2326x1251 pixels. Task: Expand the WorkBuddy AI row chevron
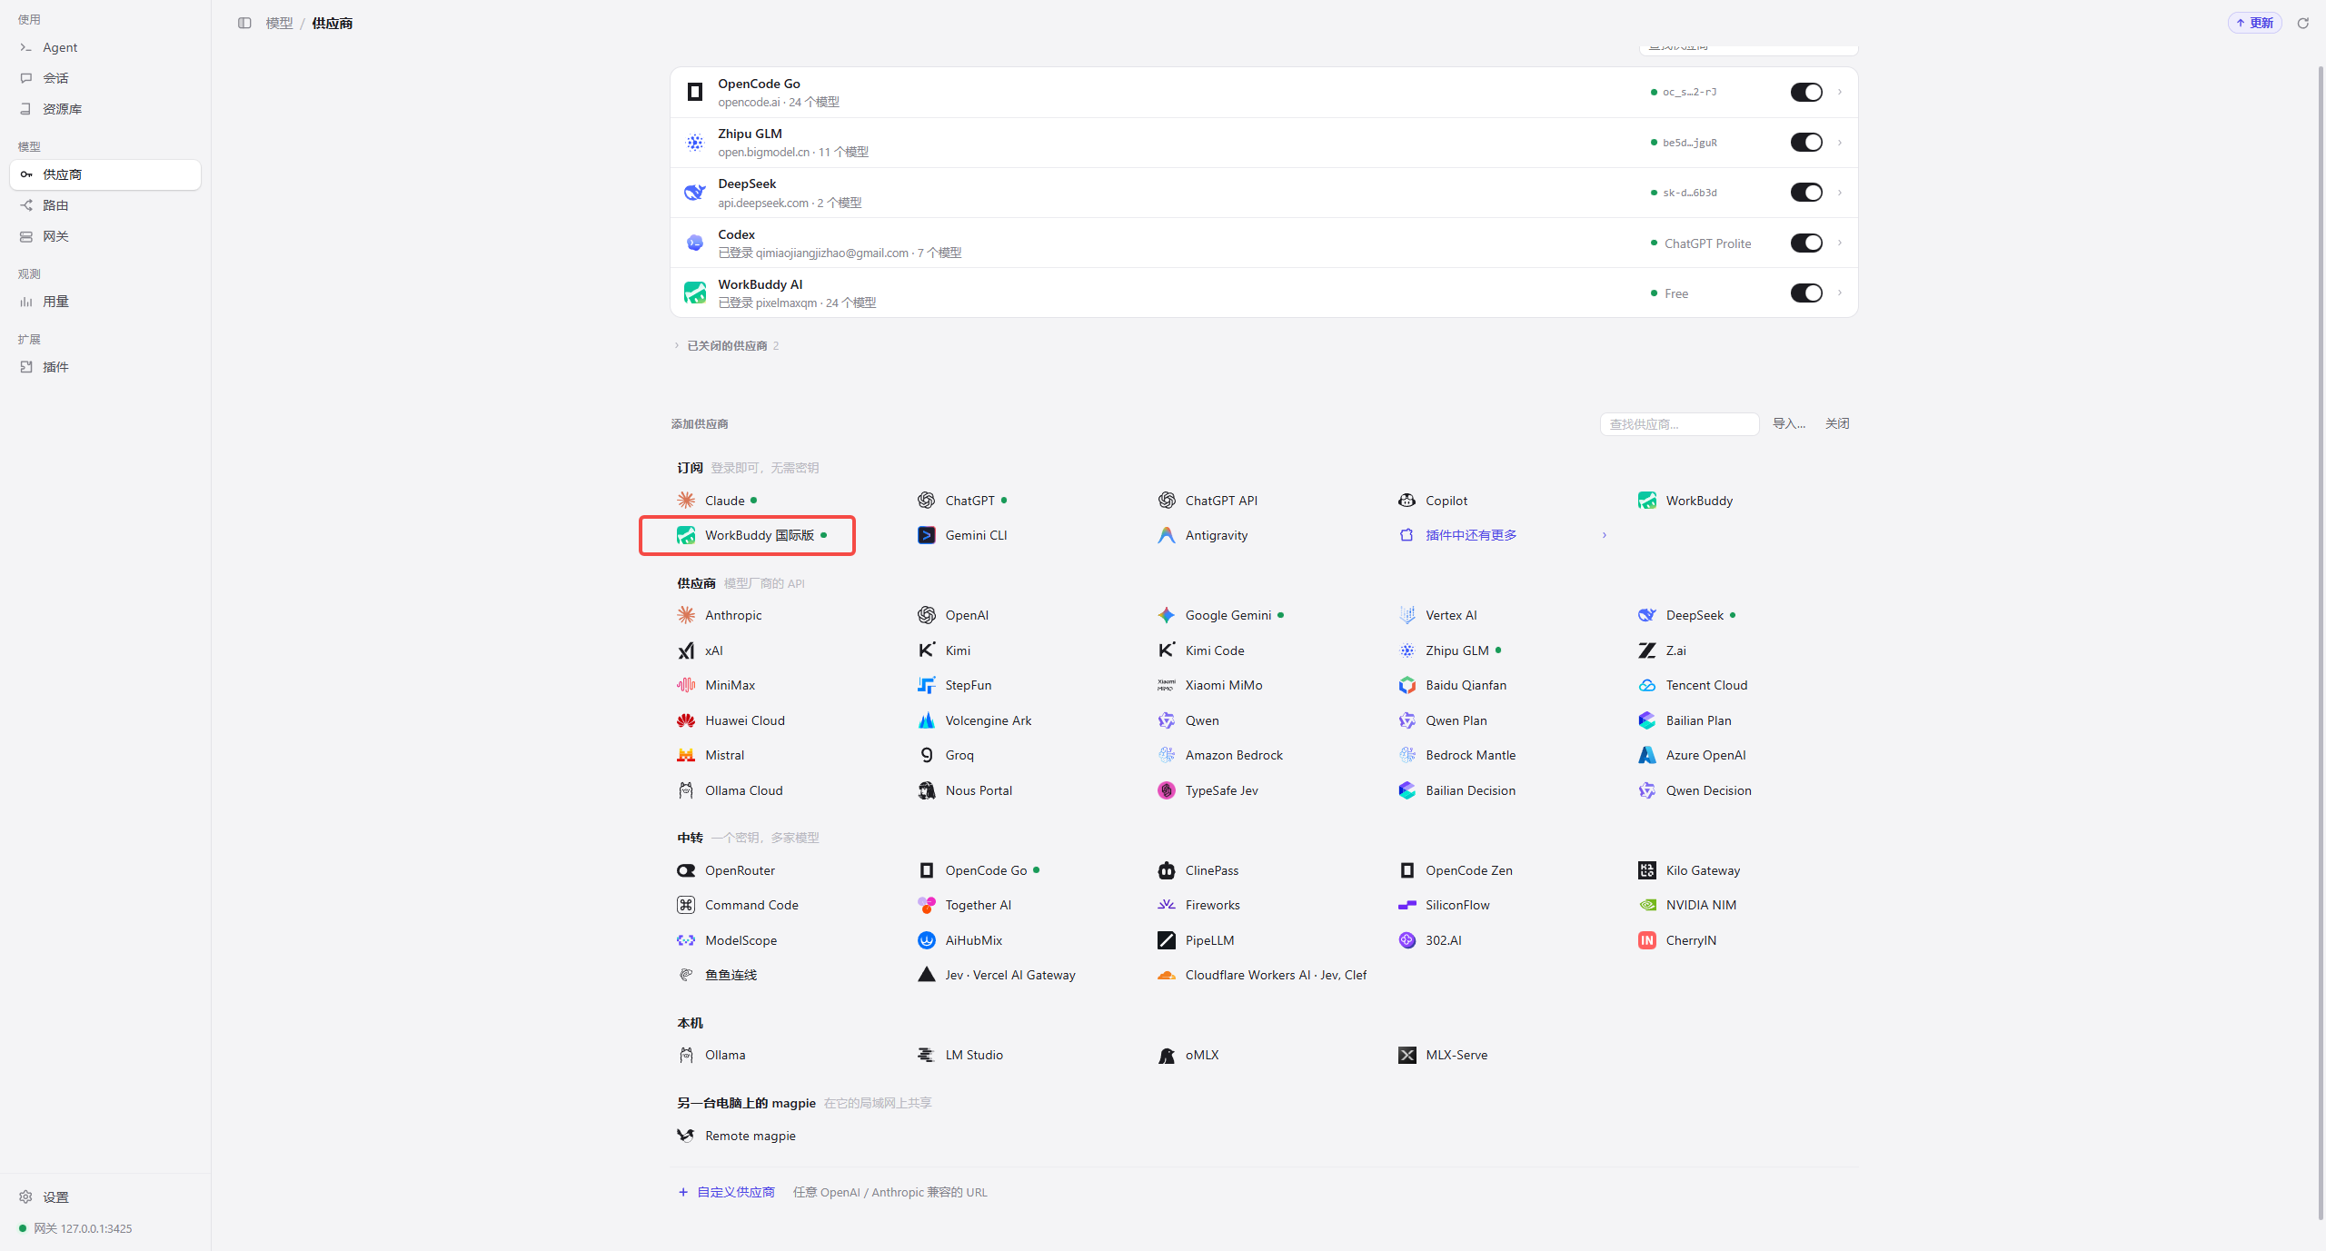(x=1840, y=293)
